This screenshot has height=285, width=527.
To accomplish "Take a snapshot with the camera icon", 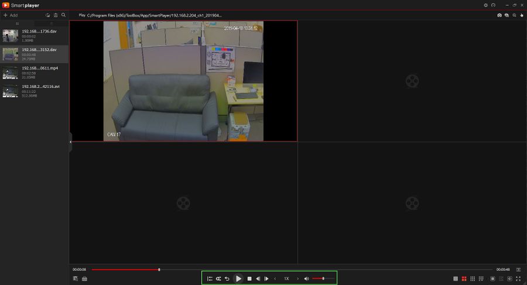I will pyautogui.click(x=499, y=15).
